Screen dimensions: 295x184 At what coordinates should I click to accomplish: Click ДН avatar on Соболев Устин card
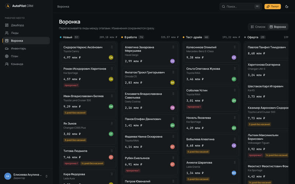234,100
